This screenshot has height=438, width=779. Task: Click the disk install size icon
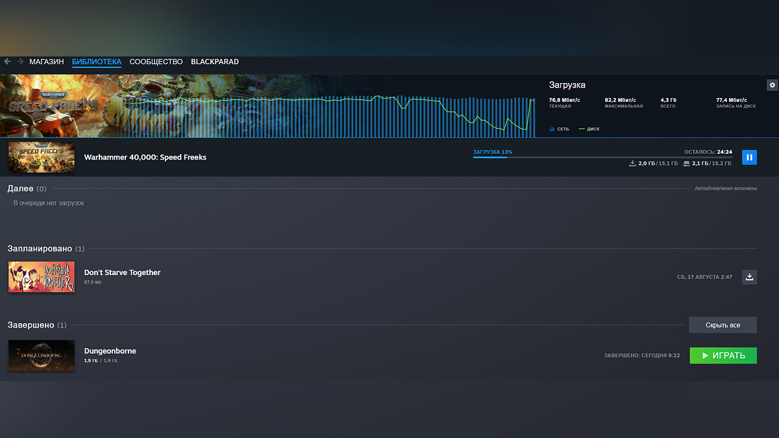point(686,164)
